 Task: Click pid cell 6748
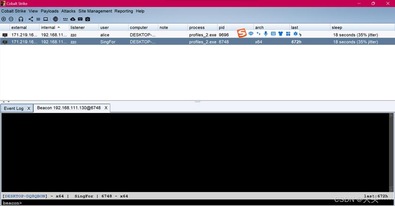(x=224, y=42)
